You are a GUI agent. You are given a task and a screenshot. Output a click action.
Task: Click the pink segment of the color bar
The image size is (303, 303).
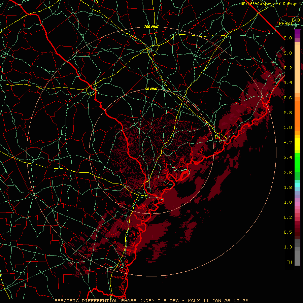click(297, 204)
